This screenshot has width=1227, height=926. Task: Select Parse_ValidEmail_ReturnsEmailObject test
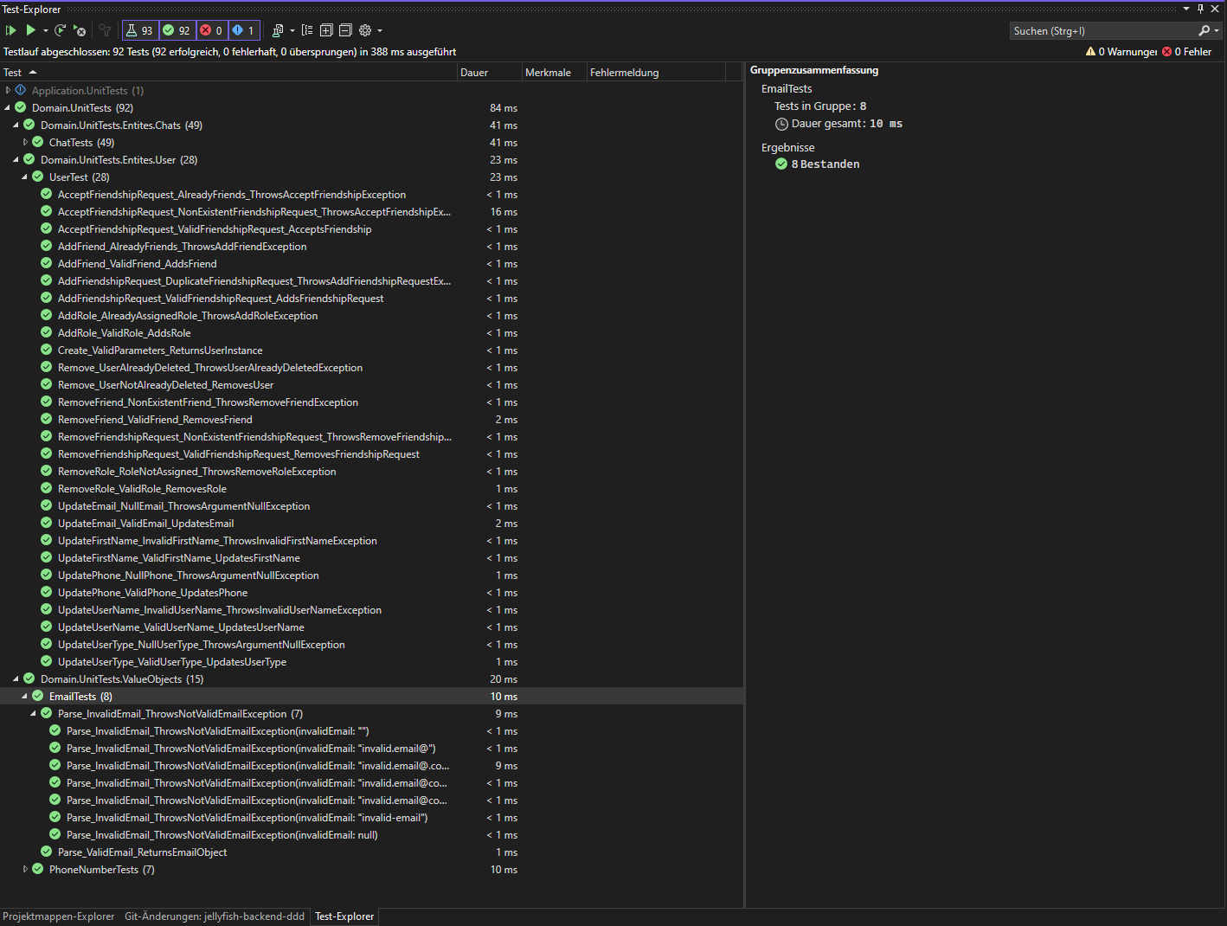pos(142,852)
